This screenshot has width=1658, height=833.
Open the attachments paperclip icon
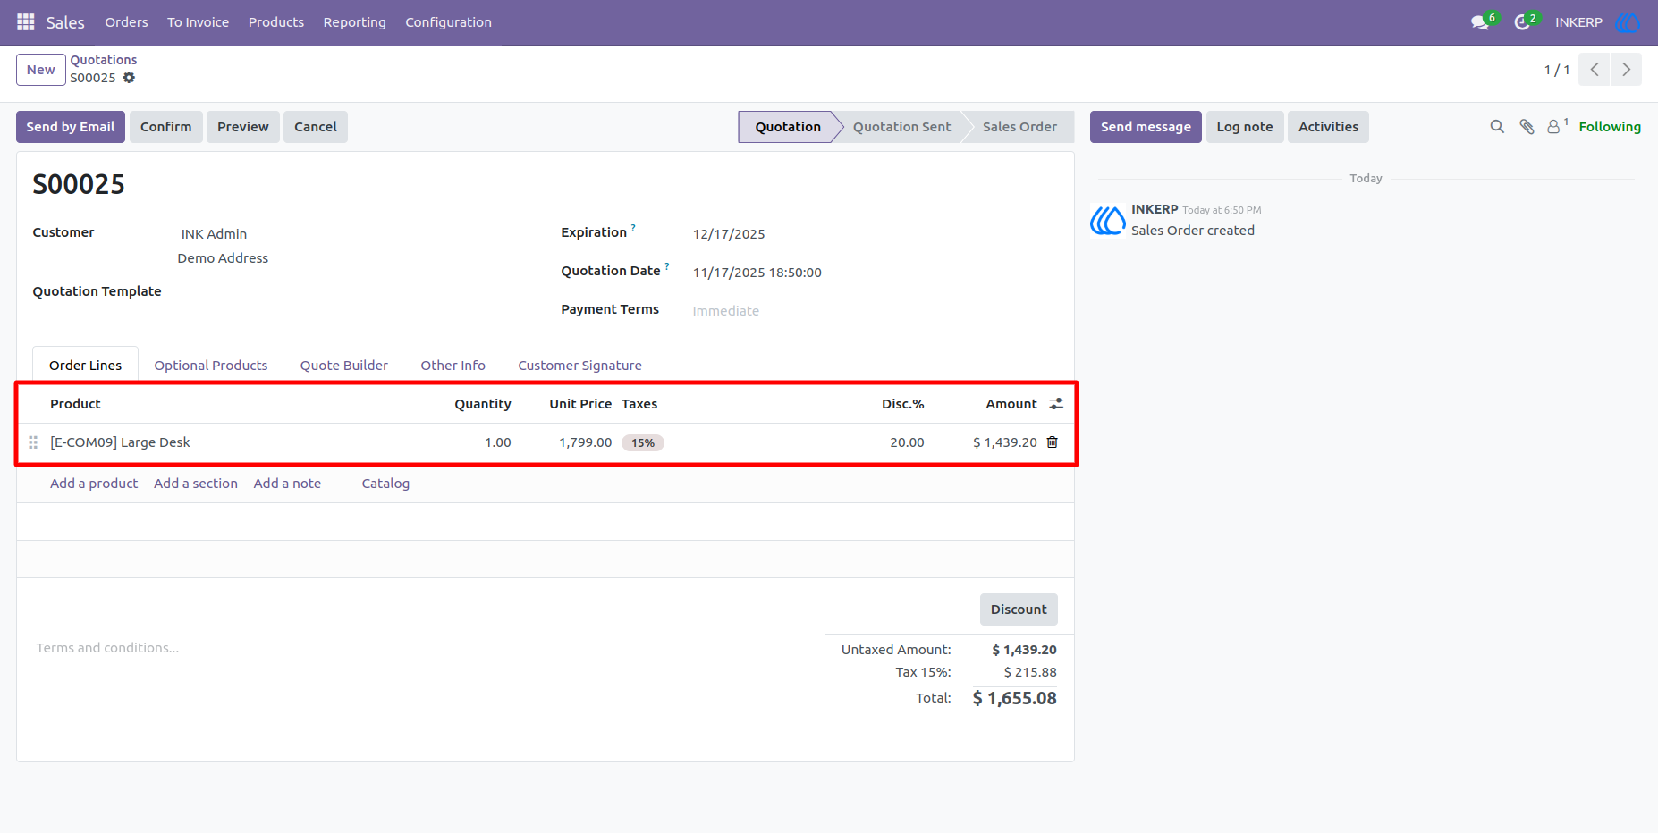[x=1527, y=127]
